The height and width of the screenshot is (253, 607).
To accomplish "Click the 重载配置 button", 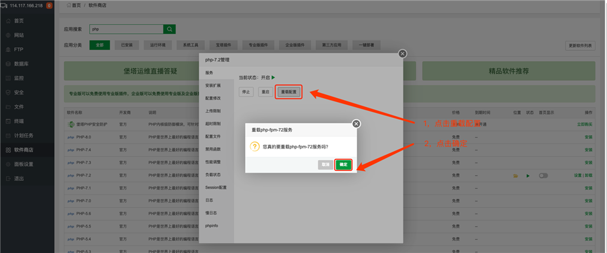I will pos(289,92).
